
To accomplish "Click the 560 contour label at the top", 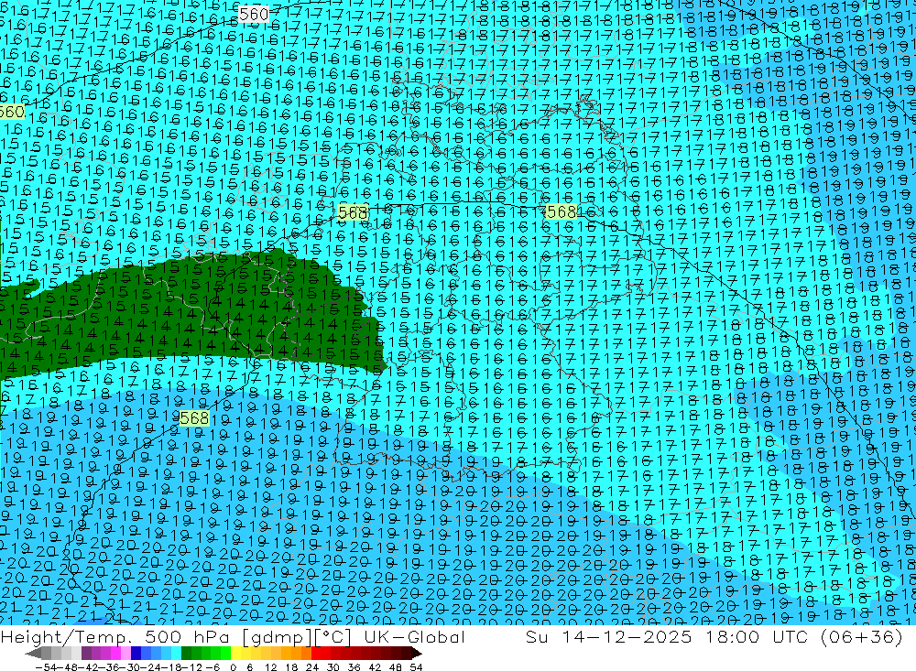I will [254, 14].
